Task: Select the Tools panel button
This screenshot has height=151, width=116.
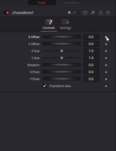Action: (x=42, y=3)
